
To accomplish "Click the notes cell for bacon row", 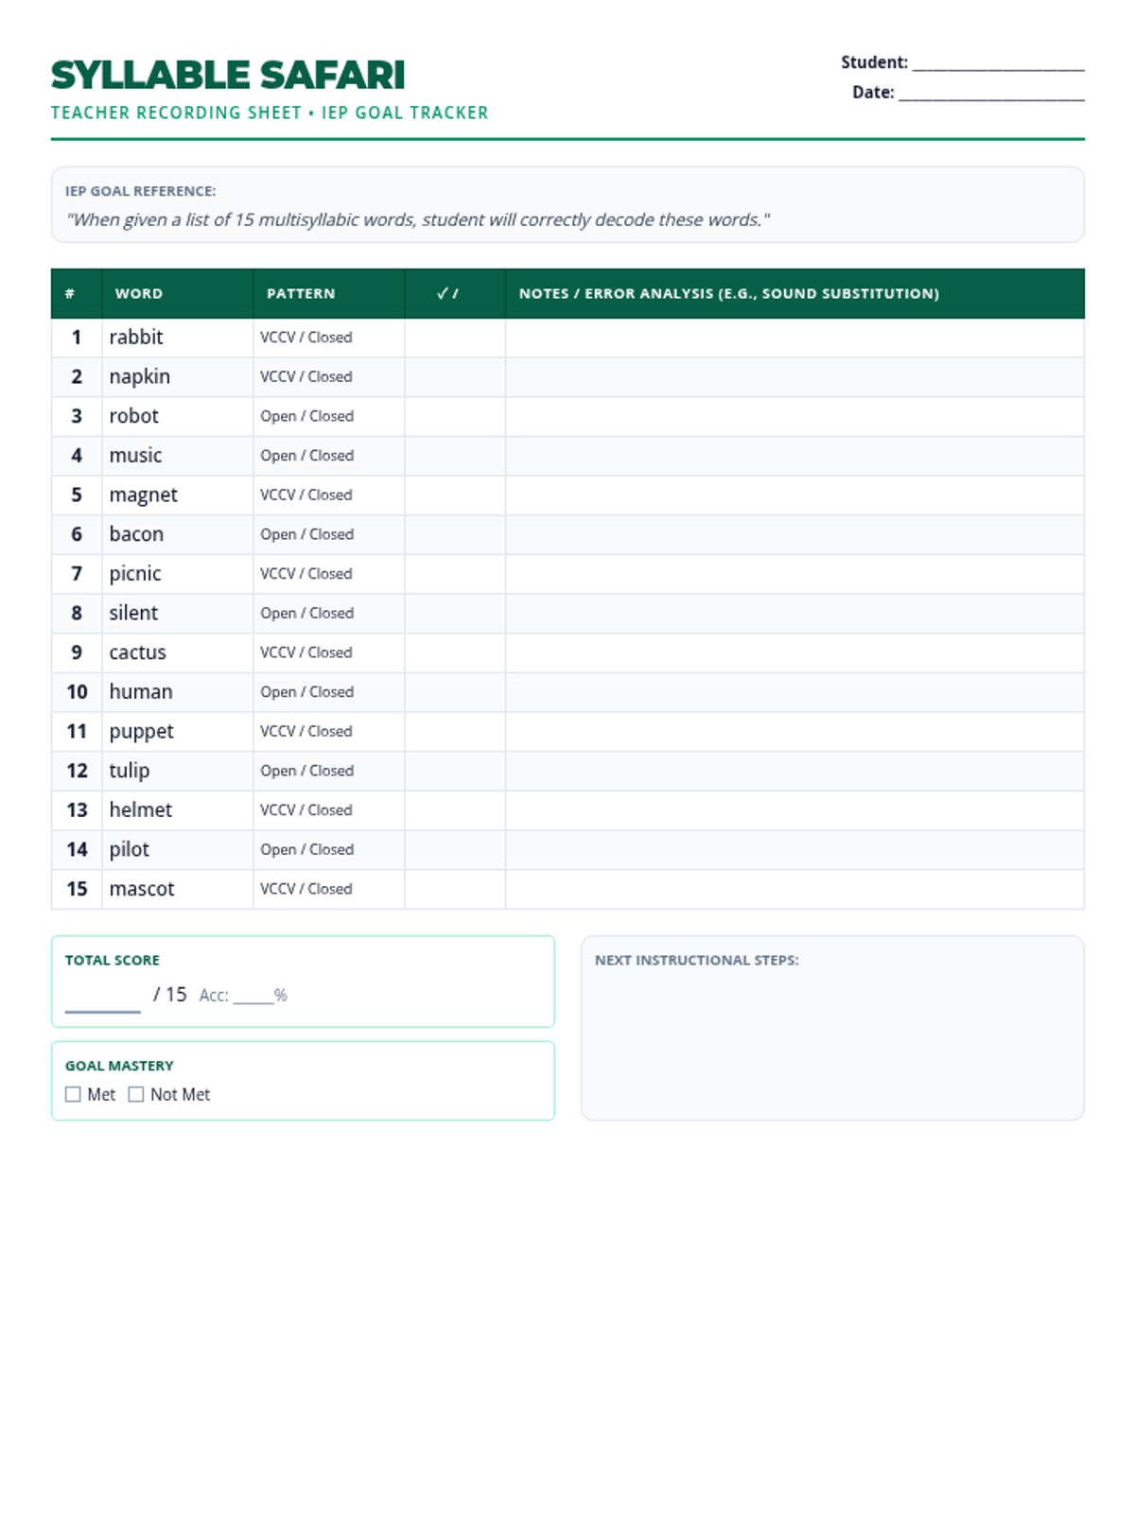I will point(794,534).
